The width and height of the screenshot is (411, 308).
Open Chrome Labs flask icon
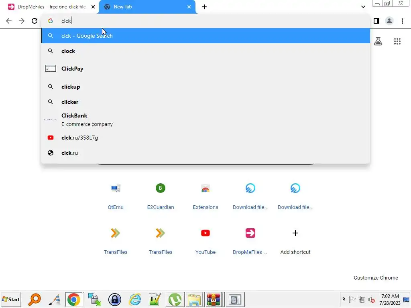coord(378,41)
